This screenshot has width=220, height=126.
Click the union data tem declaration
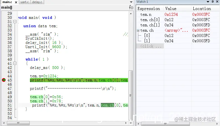point(40,26)
